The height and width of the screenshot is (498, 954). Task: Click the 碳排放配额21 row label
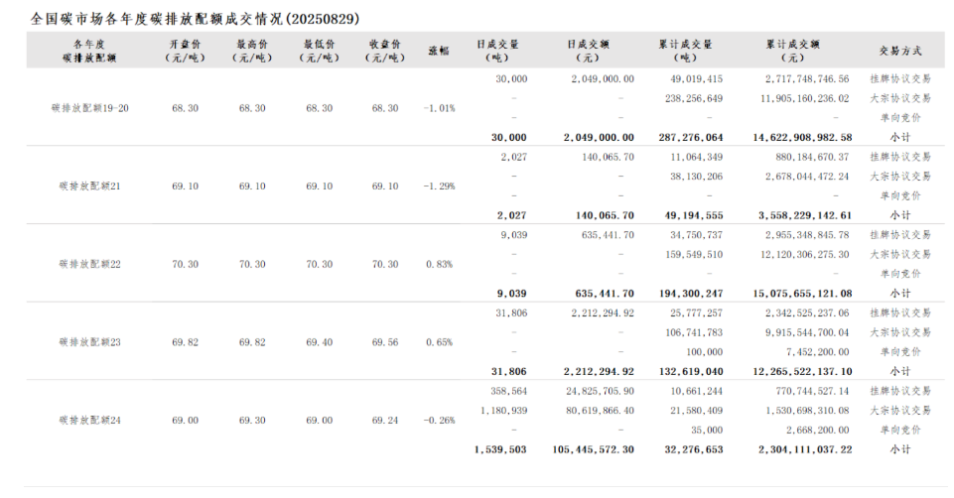click(89, 187)
